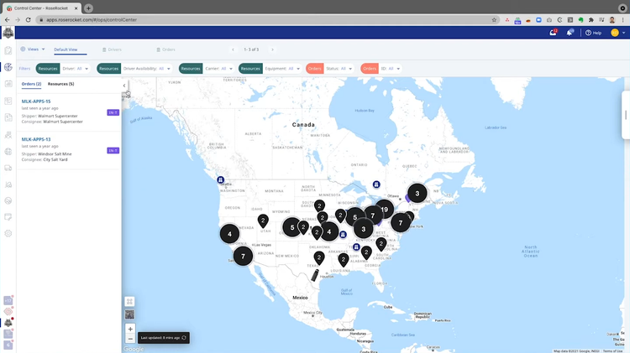630x353 pixels.
Task: Click the cluster marker showing 19
Action: pos(385,210)
